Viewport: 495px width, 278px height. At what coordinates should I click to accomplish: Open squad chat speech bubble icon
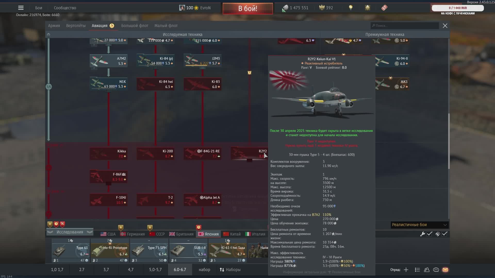436,270
